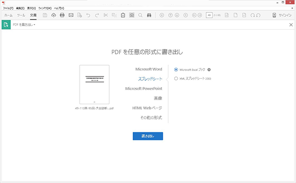Click the blue 書き出し button
Viewport: 296px width, 183px height.
pos(148,136)
